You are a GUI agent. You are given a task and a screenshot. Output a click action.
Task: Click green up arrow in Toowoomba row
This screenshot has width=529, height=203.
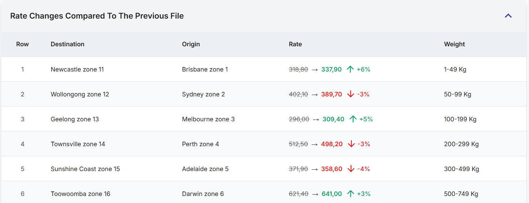tap(350, 194)
